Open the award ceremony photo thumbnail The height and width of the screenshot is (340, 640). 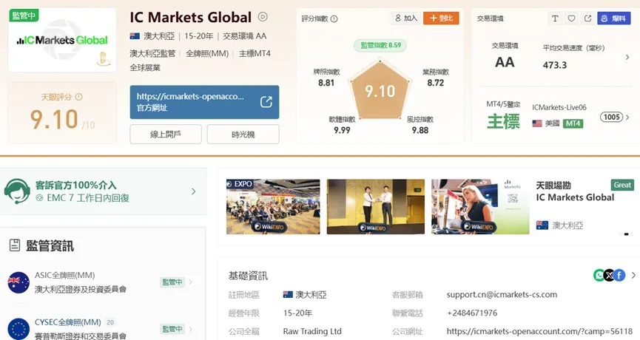376,207
